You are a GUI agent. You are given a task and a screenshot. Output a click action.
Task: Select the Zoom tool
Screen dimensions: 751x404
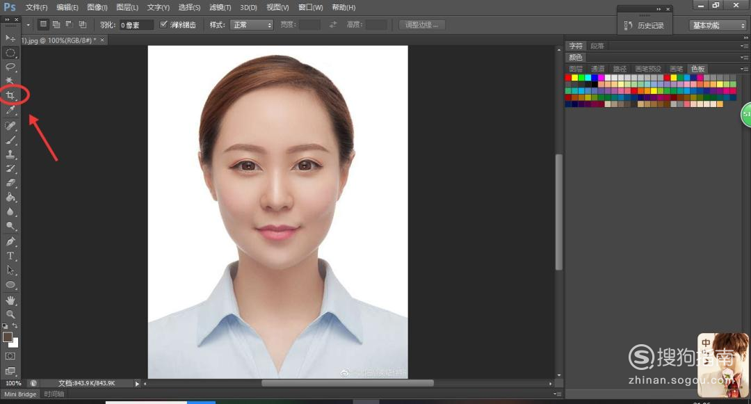tap(10, 314)
